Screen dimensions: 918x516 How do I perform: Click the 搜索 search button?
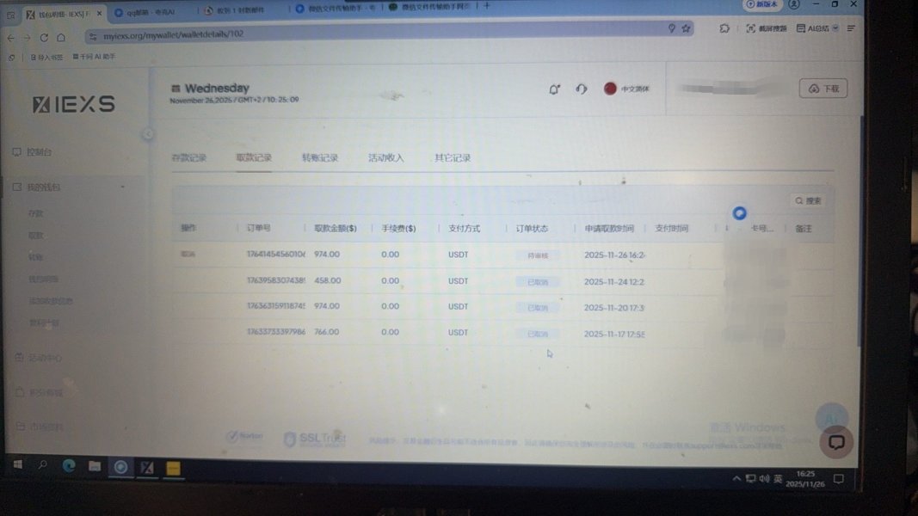click(x=808, y=200)
